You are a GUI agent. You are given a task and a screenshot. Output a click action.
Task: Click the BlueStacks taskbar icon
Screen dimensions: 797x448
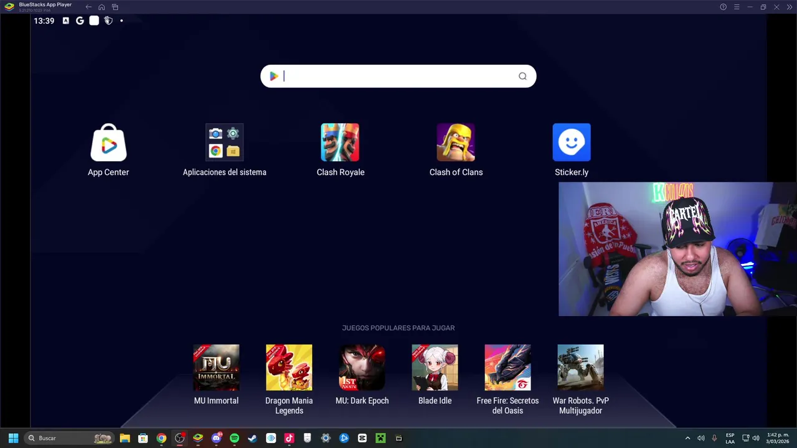coord(198,438)
